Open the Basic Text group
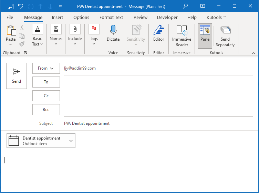 click(38, 35)
